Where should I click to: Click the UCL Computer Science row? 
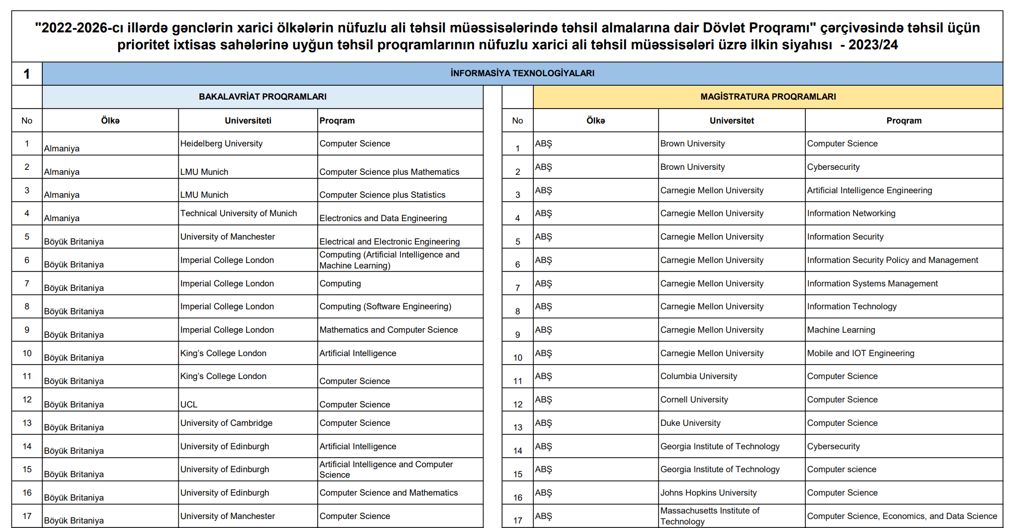point(355,404)
